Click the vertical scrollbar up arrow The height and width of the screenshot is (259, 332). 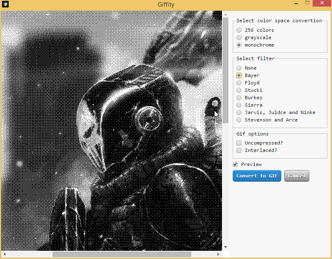225,14
